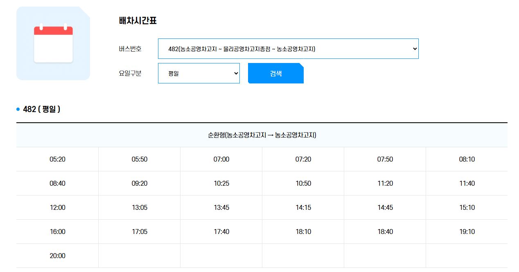
Task: Click the last departure 20:00 cell
Action: (57, 256)
